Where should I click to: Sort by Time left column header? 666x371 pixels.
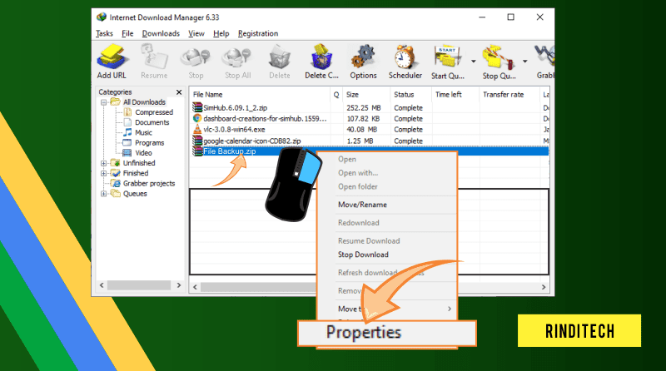[x=455, y=95]
